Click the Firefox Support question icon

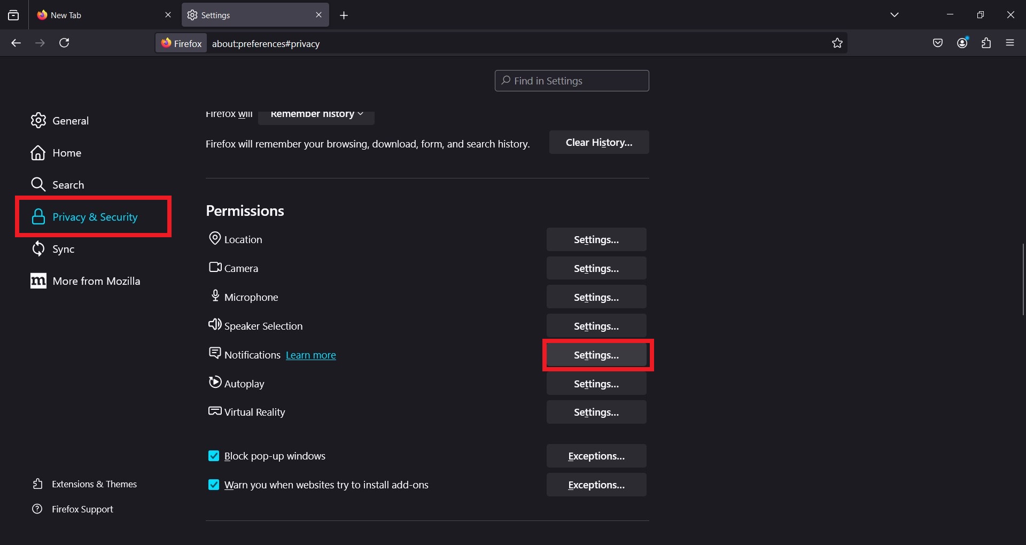pos(37,509)
